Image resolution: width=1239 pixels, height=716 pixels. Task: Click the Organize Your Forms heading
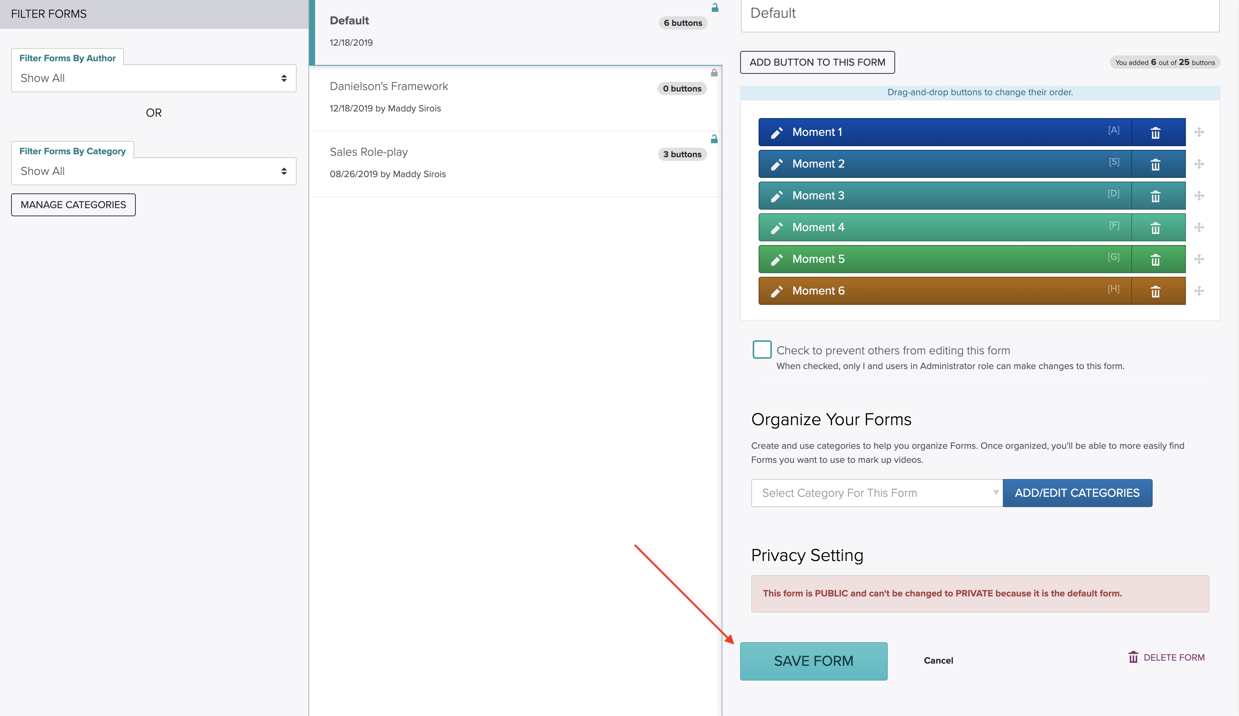point(831,420)
